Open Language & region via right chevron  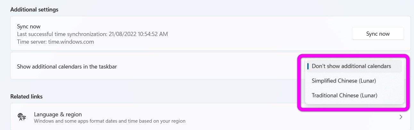(x=401, y=117)
